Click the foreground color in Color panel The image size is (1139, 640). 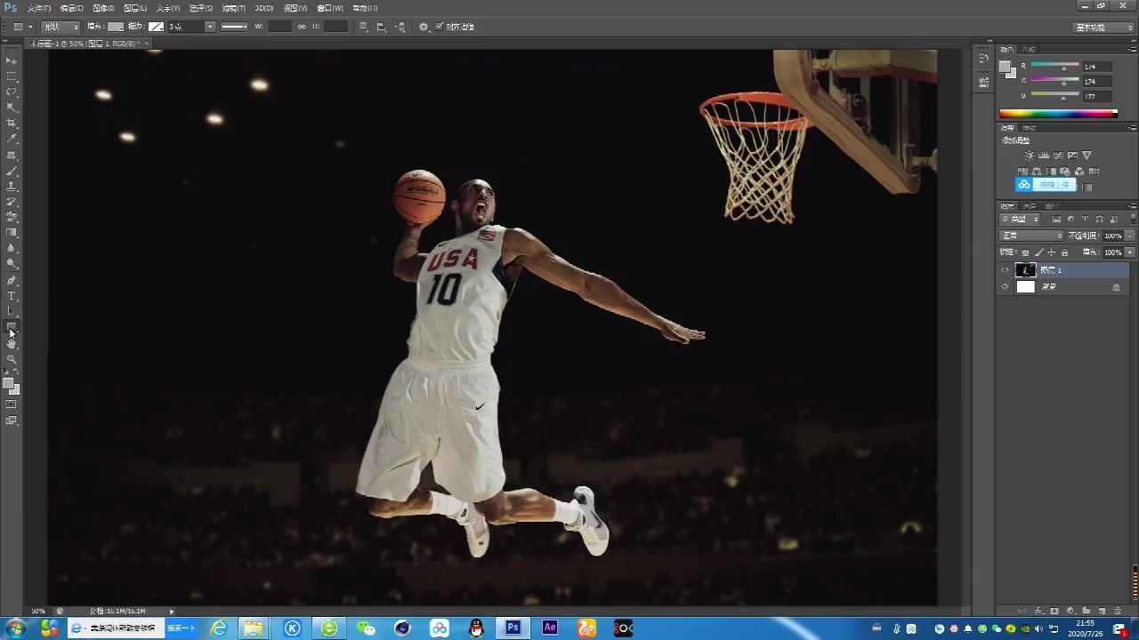coord(1006,67)
